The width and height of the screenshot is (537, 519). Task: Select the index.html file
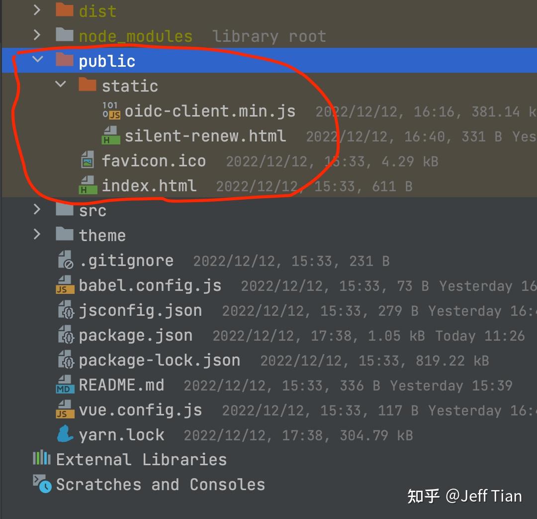point(149,185)
